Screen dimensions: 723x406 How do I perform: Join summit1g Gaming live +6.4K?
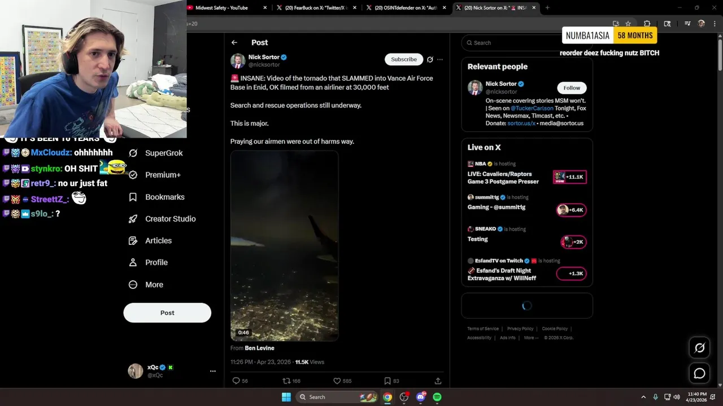pyautogui.click(x=571, y=210)
